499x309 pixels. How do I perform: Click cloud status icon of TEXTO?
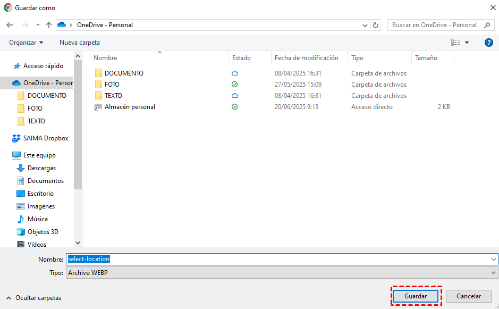(x=234, y=96)
